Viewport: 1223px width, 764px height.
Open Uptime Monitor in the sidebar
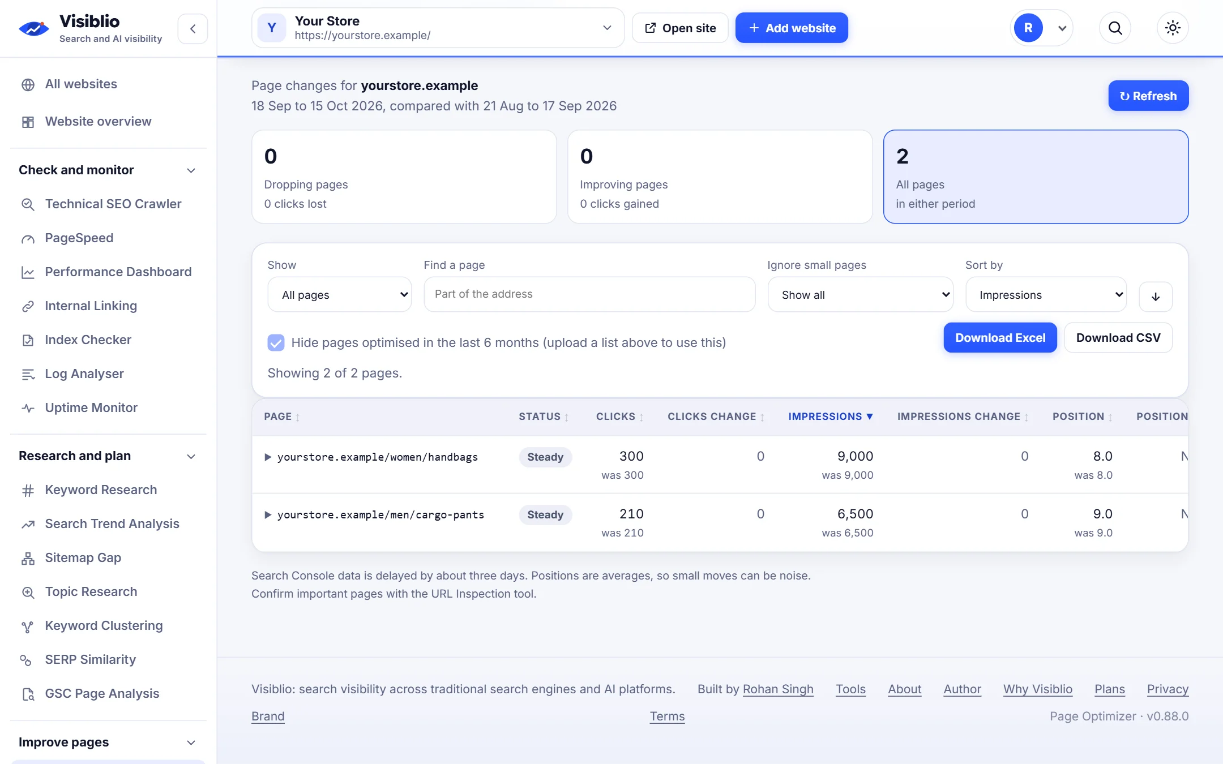(108, 408)
